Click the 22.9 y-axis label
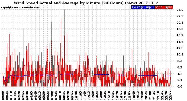Viewport: 187px width, 101px height. click(x=180, y=16)
